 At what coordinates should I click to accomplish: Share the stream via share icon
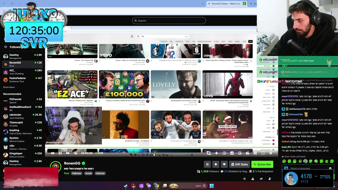coord(244,179)
